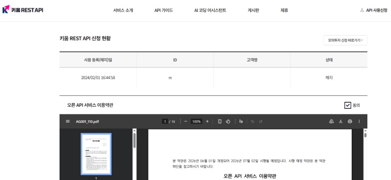Click the 2024/02/01 16:44:58 date cell

tap(98, 77)
